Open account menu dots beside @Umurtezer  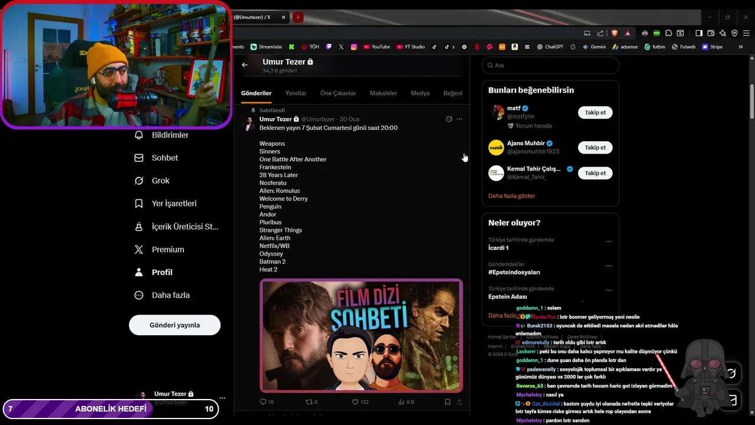222,398
